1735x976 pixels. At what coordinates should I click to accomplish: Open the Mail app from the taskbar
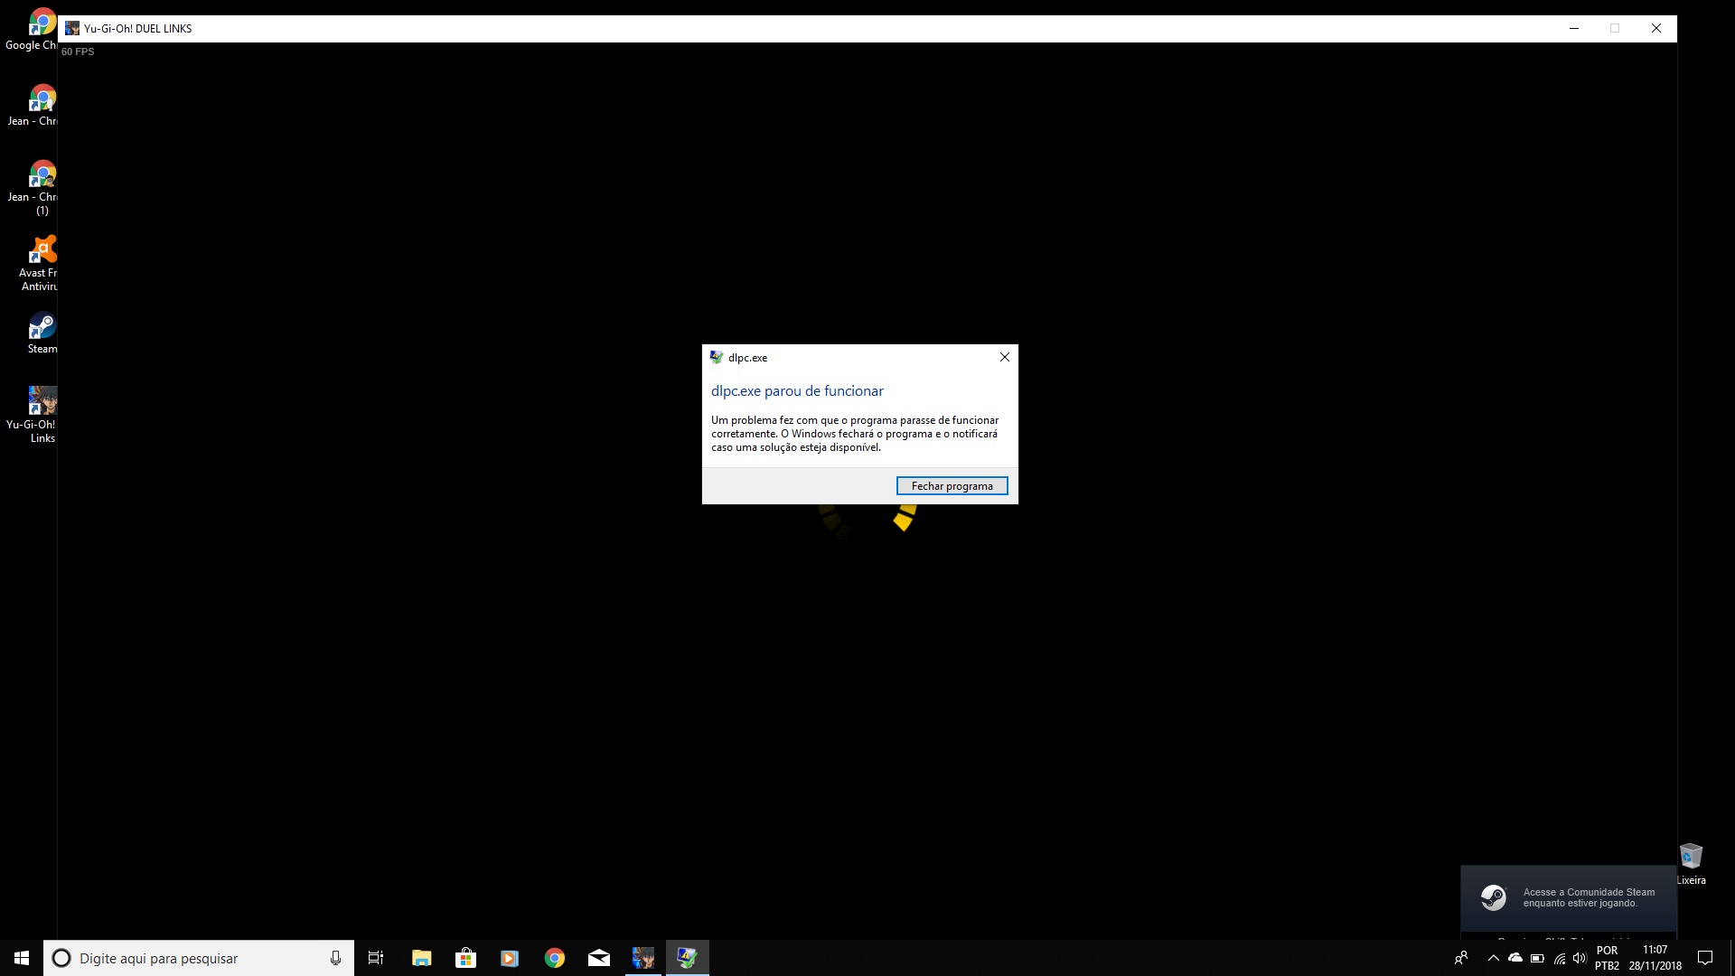pyautogui.click(x=599, y=958)
